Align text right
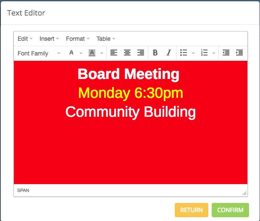Viewport: 260px width, 221px height. click(x=141, y=53)
